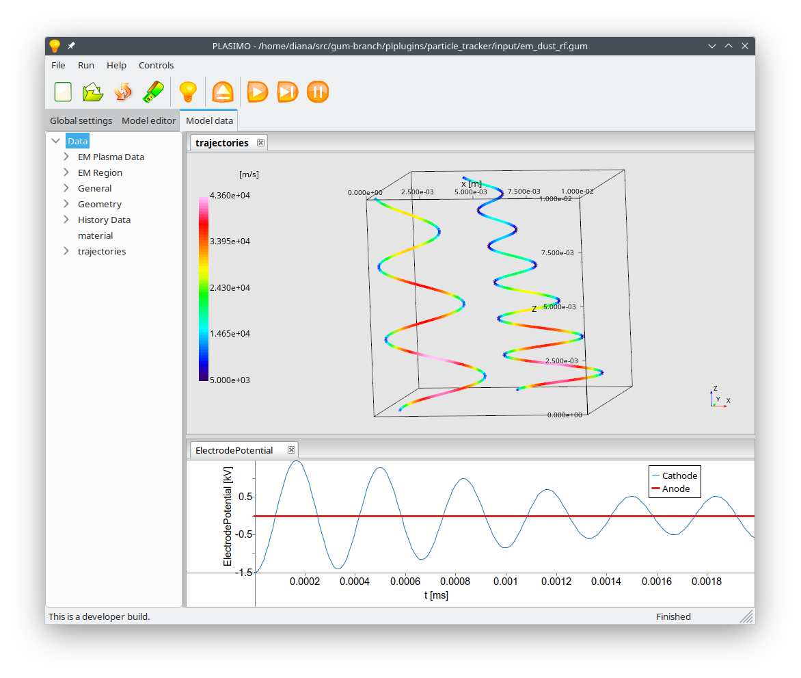The image size is (801, 678).
Task: Select the material item in tree
Action: tap(95, 235)
